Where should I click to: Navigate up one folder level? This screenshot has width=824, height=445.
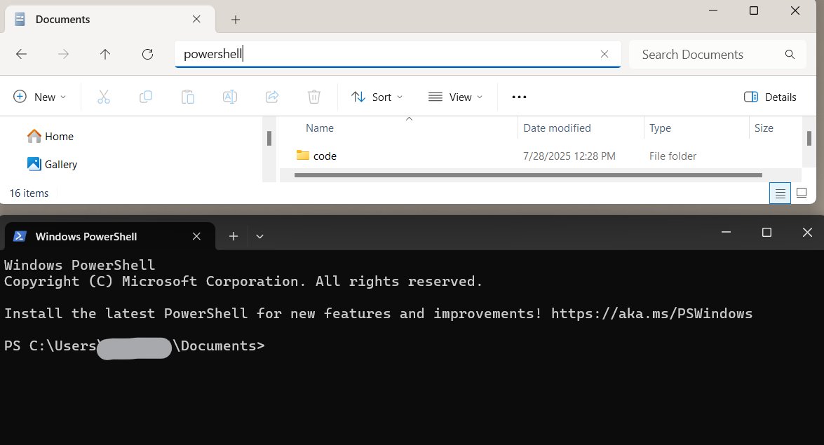click(105, 54)
